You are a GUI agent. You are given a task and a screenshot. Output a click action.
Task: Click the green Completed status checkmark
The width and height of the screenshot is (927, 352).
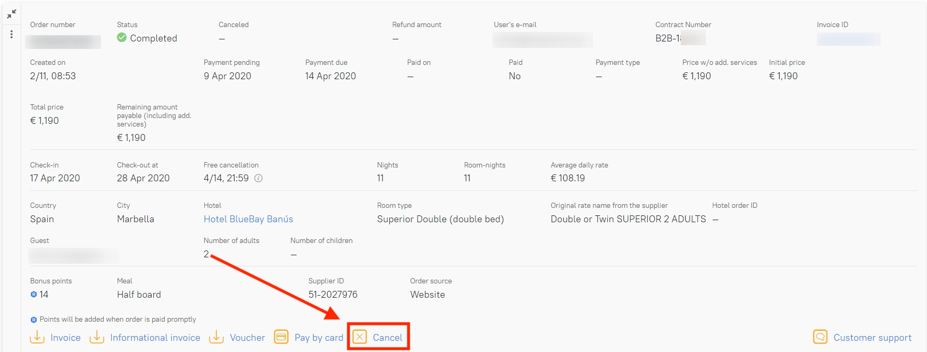tap(122, 38)
